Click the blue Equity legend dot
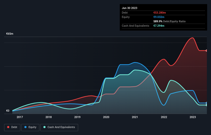This screenshot has width=211, height=135. (x=25, y=127)
